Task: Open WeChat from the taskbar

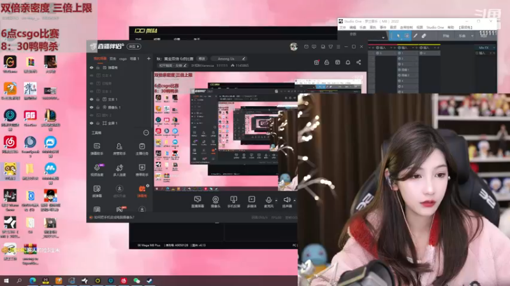Action: coord(136,281)
